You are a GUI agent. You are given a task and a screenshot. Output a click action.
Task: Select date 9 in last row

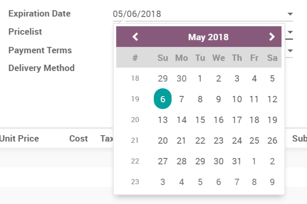[x=272, y=182]
